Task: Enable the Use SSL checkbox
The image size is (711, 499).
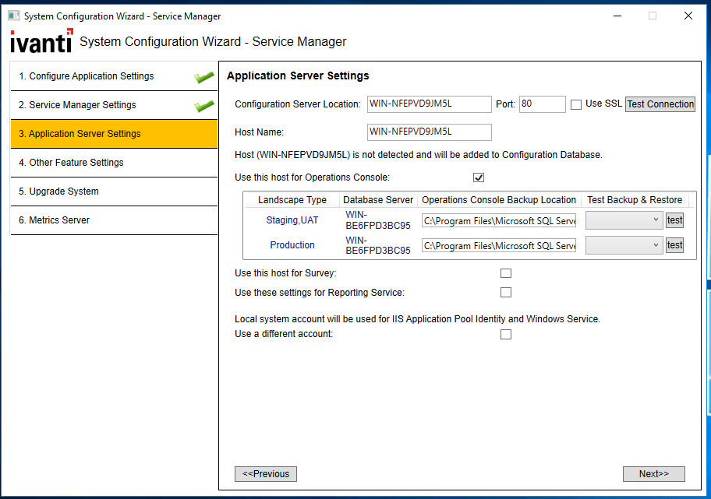Action: [576, 104]
